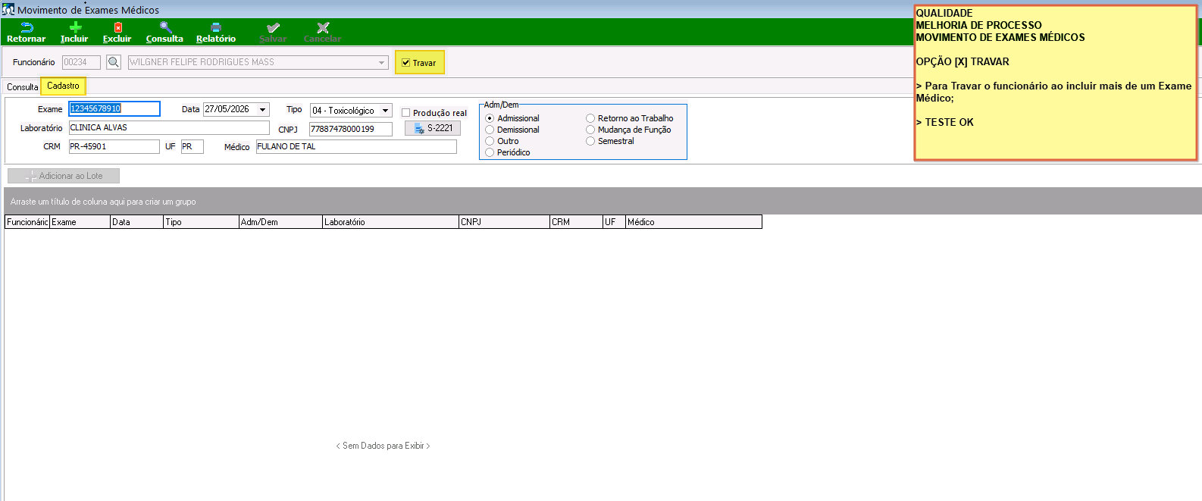Click the Adicionar ao Lote button
The width and height of the screenshot is (1202, 501).
64,176
